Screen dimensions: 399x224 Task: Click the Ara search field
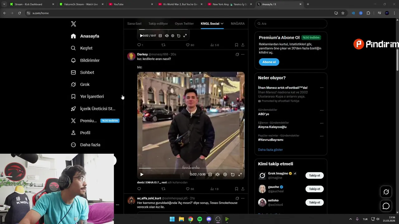[x=291, y=24]
